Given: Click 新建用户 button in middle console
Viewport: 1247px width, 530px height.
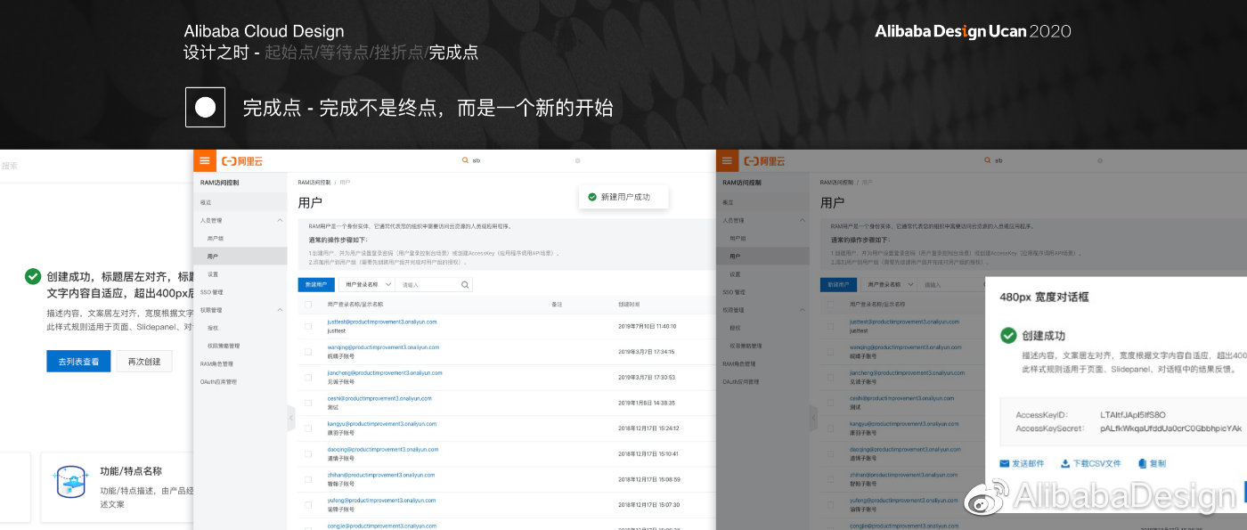Looking at the screenshot, I should coord(316,285).
